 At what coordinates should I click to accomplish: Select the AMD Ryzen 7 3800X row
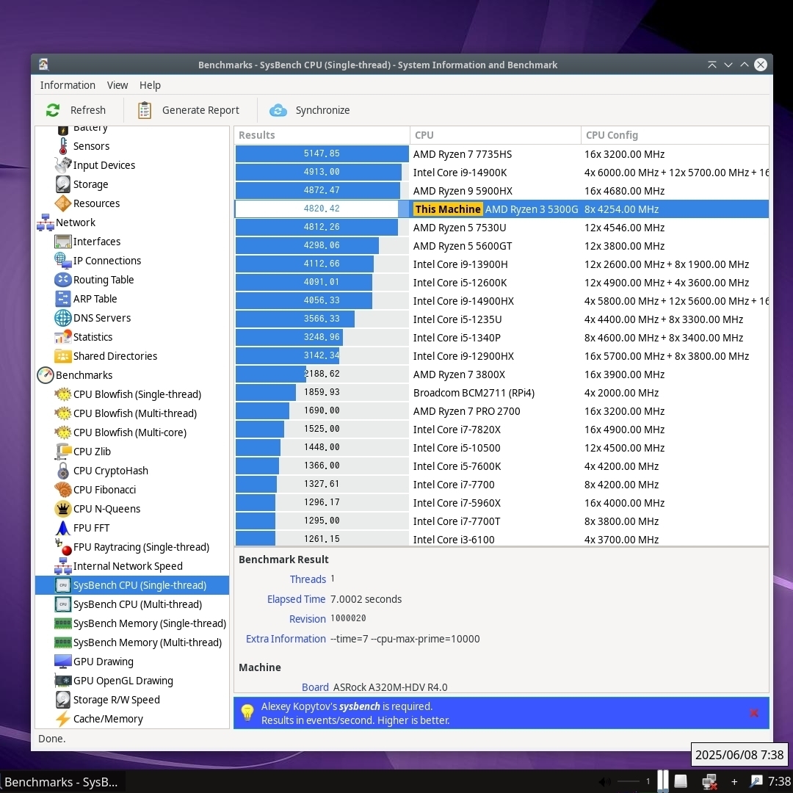click(x=501, y=374)
